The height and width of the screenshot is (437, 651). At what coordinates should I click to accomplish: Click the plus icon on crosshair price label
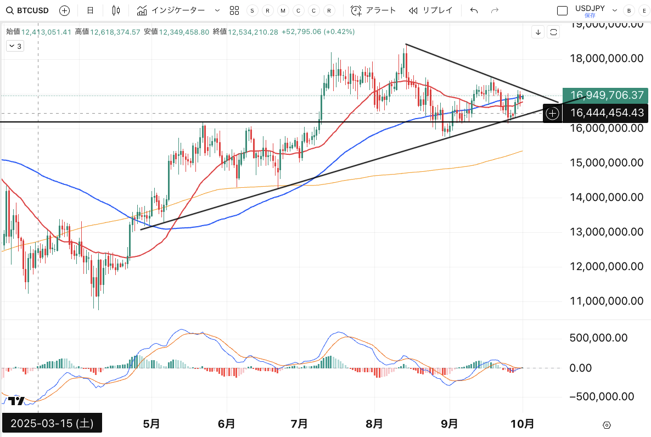[x=552, y=113]
